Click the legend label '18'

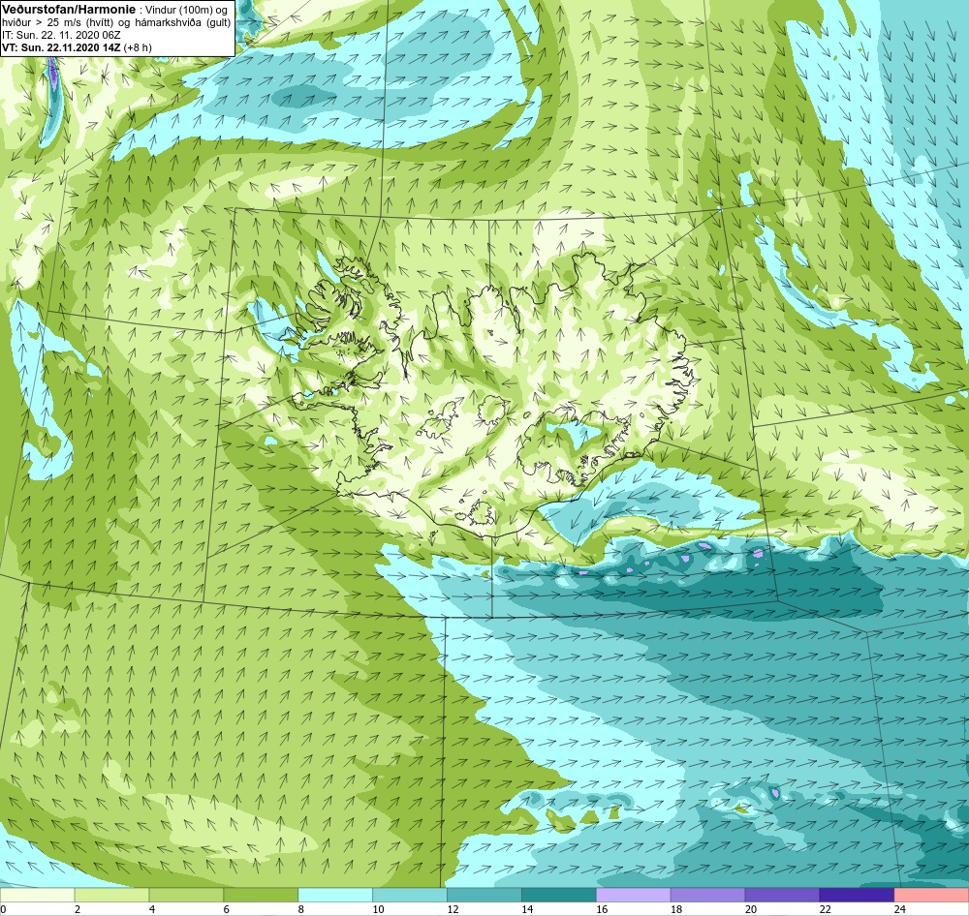(x=676, y=909)
